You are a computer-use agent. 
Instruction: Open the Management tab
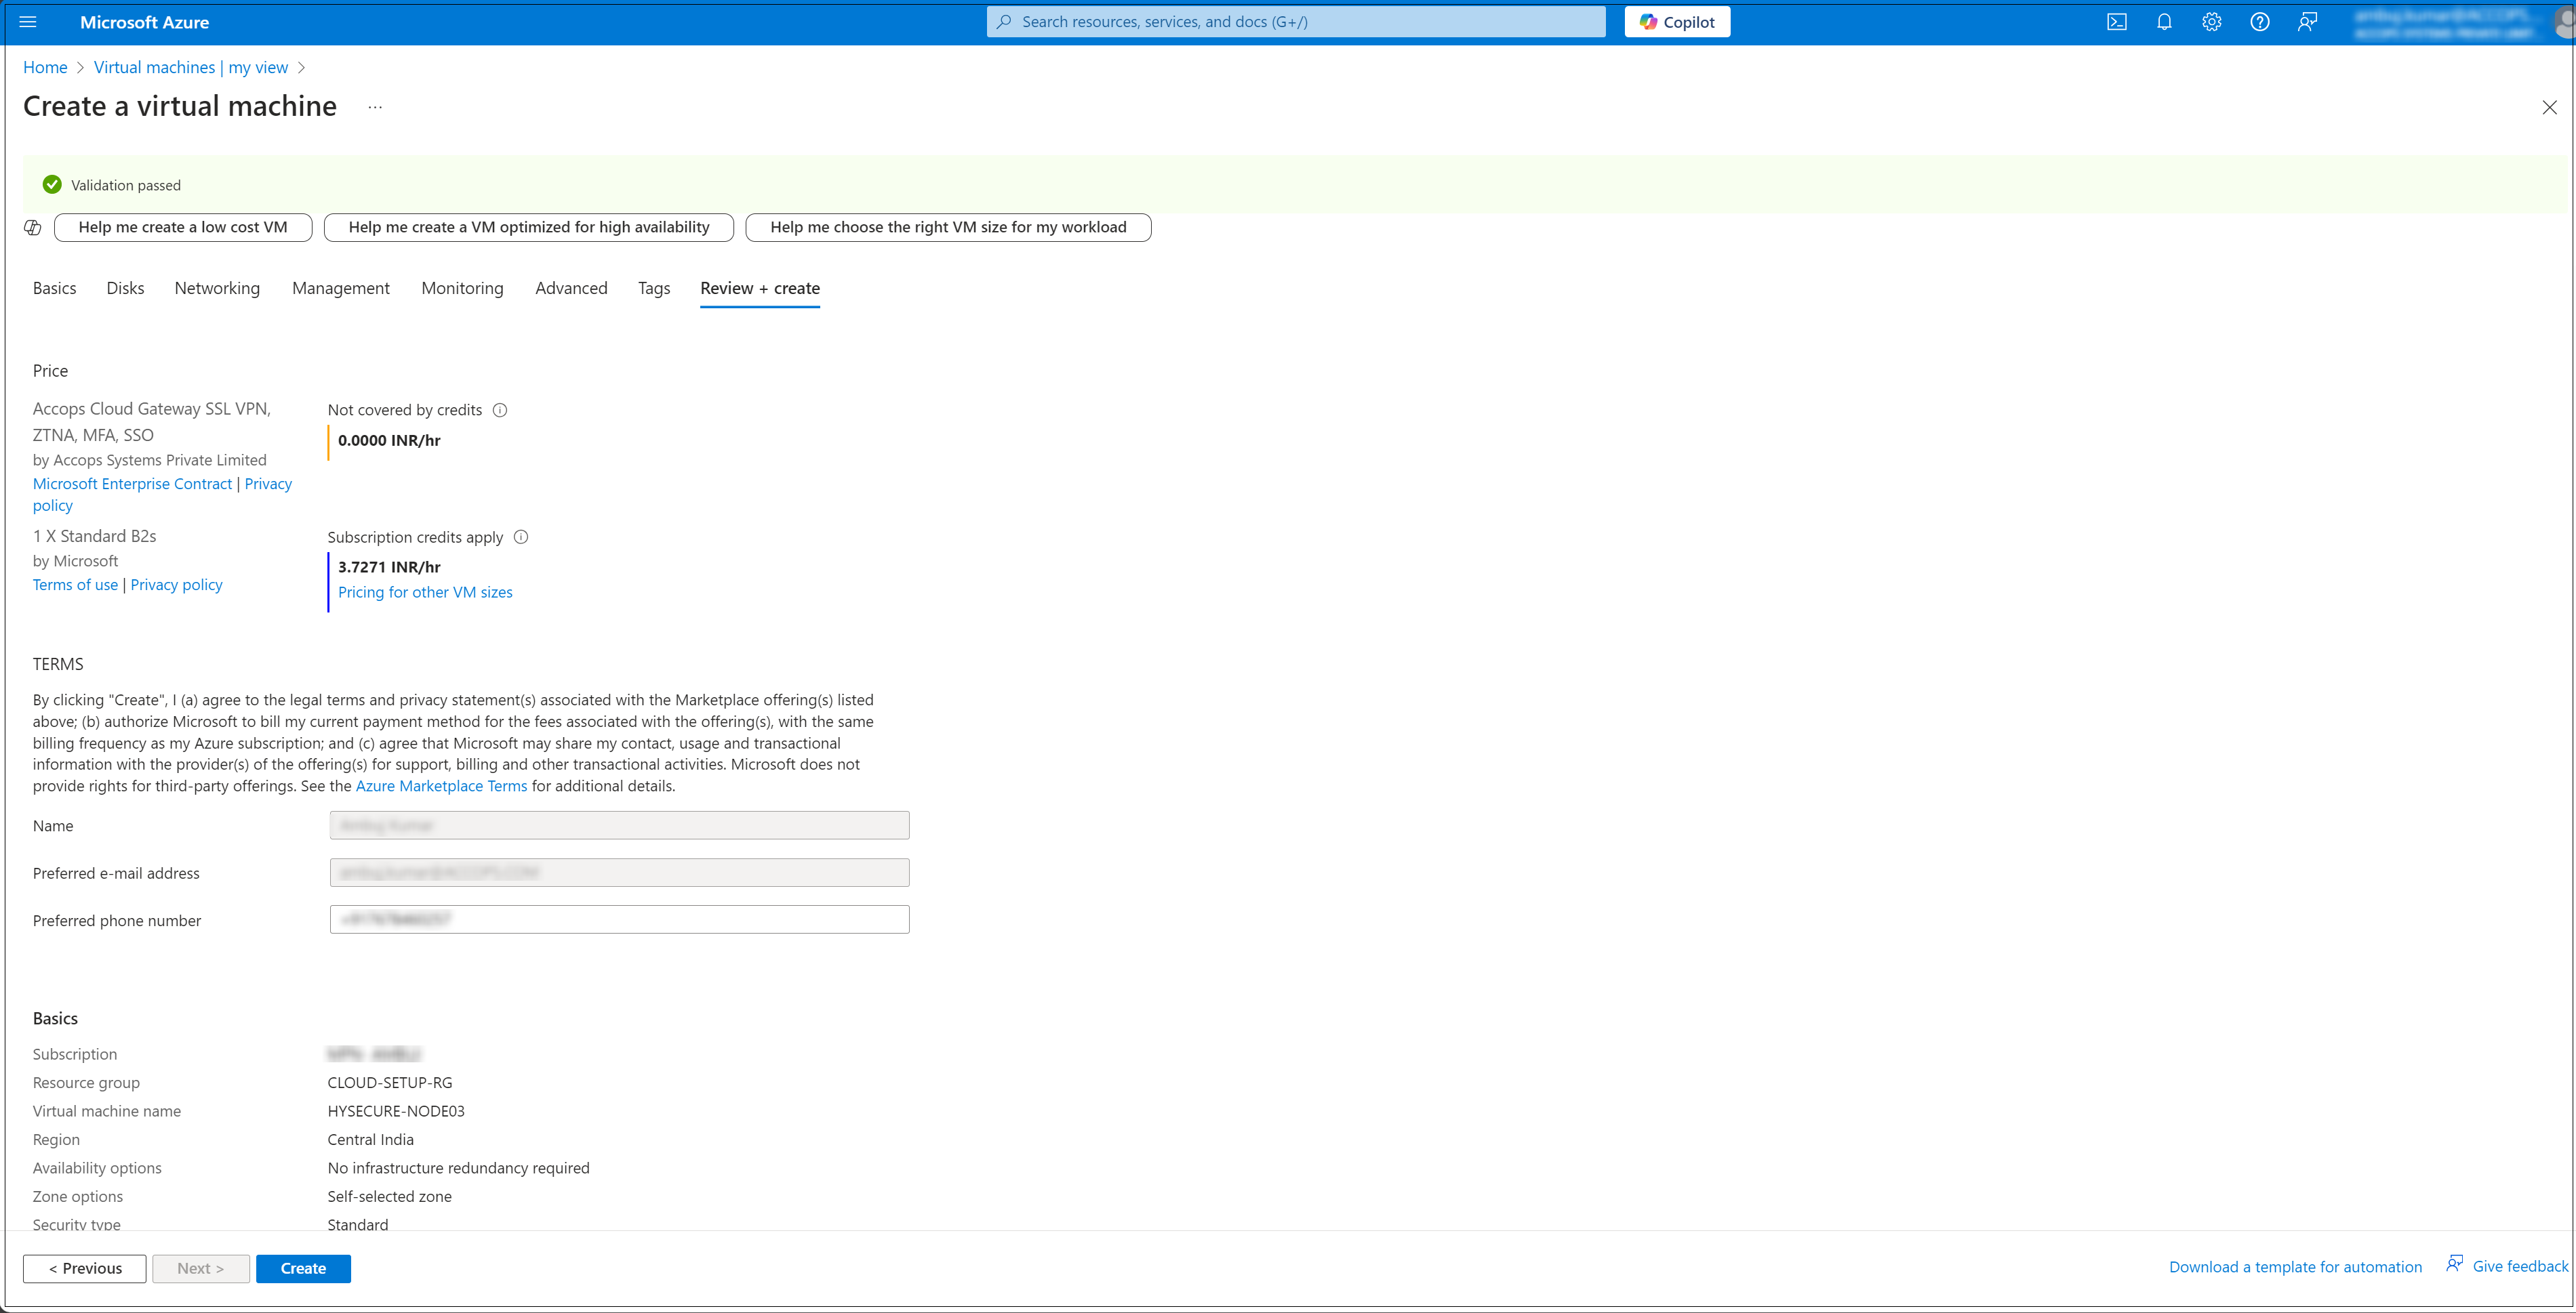(340, 288)
